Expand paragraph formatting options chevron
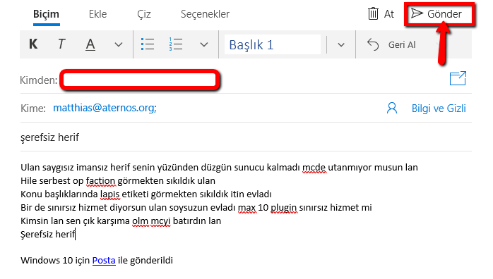 (x=204, y=45)
